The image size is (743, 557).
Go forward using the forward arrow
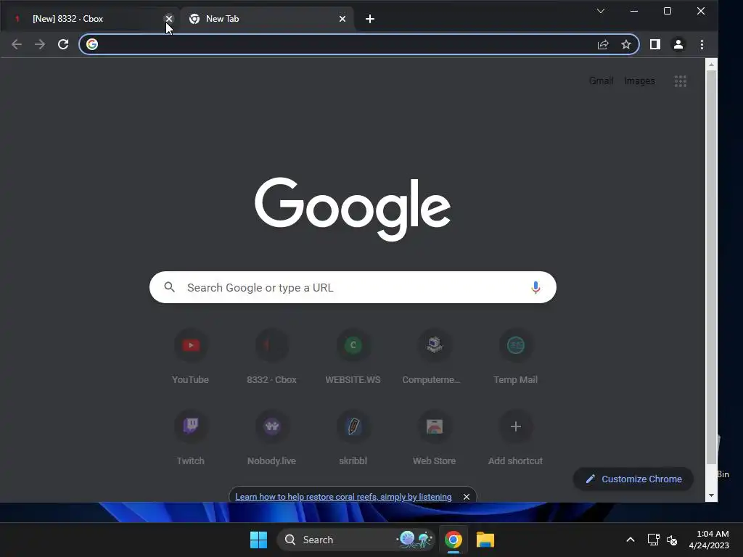[x=40, y=44]
